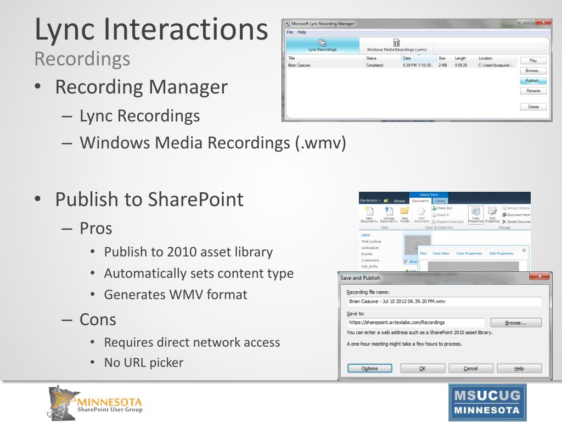The image size is (562, 422).
Task: Open the LookupList link
Action: coord(370,248)
